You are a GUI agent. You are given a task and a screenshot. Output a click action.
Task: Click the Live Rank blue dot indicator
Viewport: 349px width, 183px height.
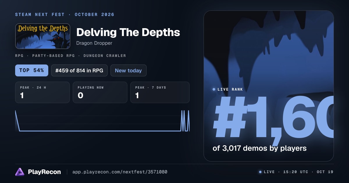tap(214, 89)
